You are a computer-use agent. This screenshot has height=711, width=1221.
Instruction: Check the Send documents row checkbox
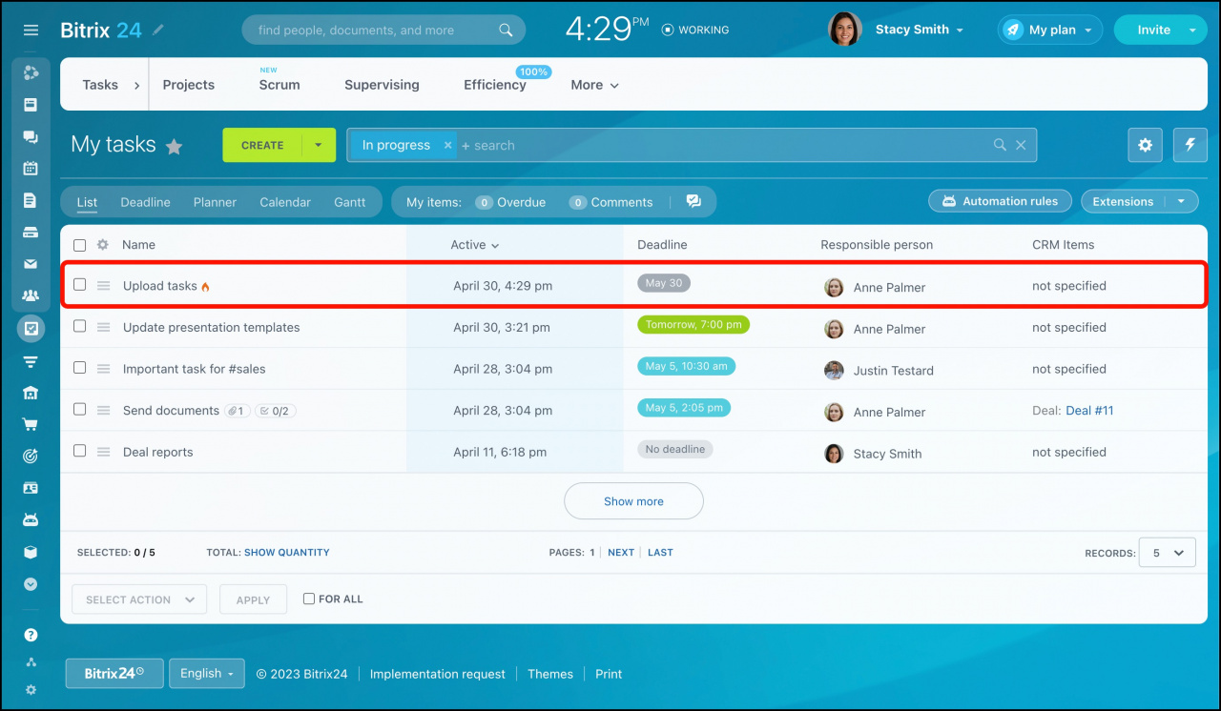click(x=79, y=409)
